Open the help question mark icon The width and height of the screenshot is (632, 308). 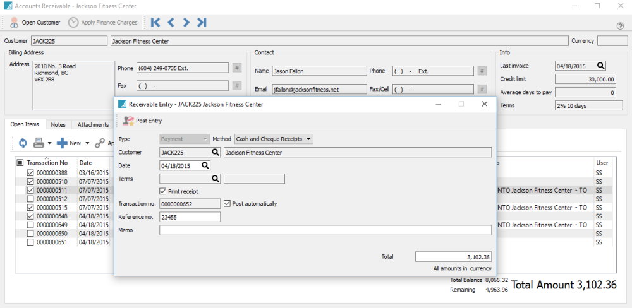click(621, 26)
